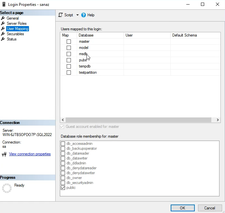Click the scroll right arrow of database grid
This screenshot has height=213, width=225.
pyautogui.click(x=218, y=120)
